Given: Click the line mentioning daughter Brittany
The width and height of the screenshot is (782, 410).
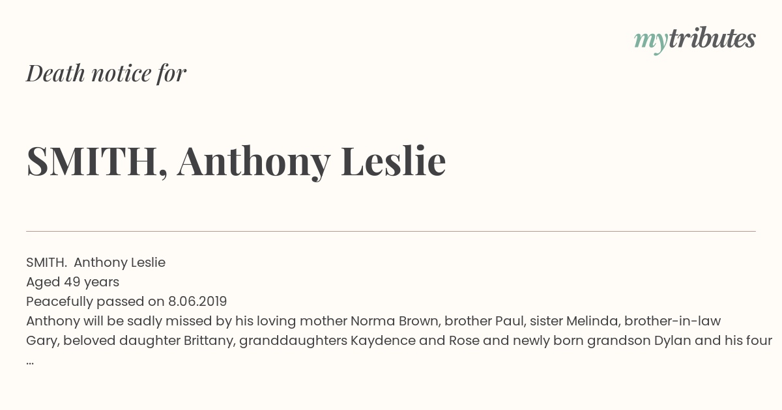Looking at the screenshot, I should [x=399, y=340].
